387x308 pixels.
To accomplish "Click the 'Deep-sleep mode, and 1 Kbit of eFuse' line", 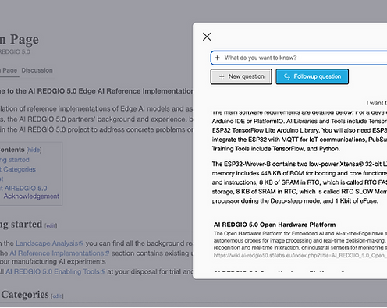I will pos(295,201).
